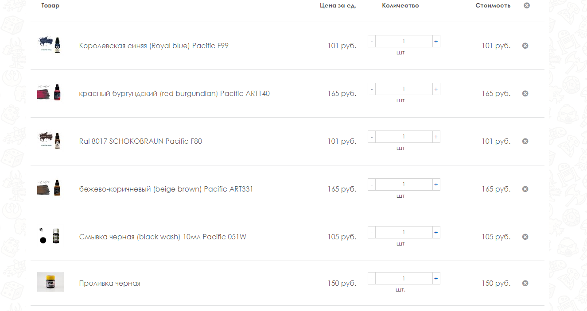Image resolution: width=587 pixels, height=311 pixels.
Task: Click the Проливка черная ZIP thumbnail
Action: (51, 282)
